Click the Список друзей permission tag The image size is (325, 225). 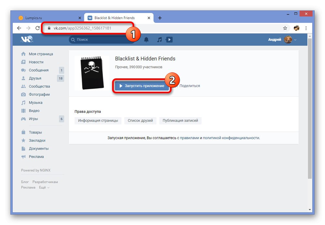tap(140, 121)
